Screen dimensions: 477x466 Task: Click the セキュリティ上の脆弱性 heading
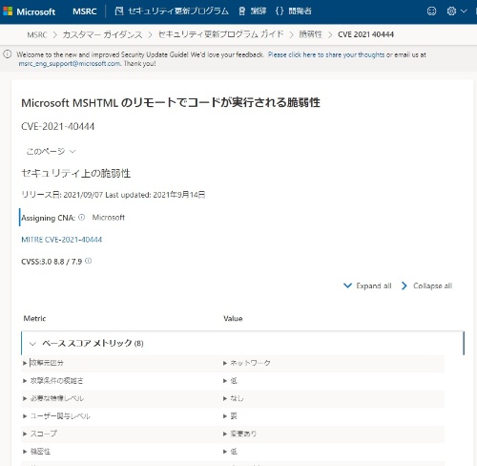click(x=75, y=174)
